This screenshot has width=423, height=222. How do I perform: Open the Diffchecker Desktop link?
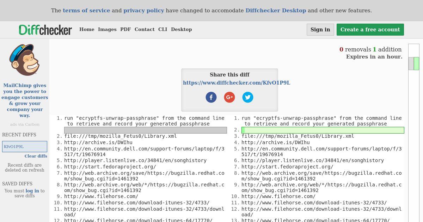click(x=276, y=11)
